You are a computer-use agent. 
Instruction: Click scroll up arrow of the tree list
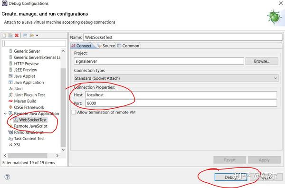[x=63, y=51]
